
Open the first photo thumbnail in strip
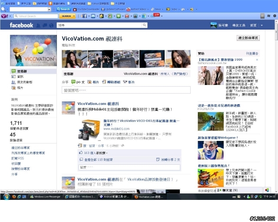click(74, 59)
